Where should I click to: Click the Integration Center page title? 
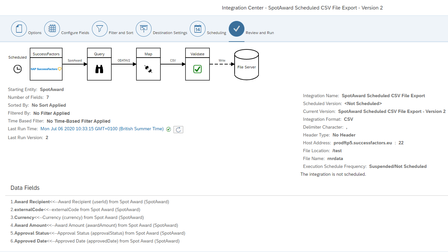tap(302, 8)
